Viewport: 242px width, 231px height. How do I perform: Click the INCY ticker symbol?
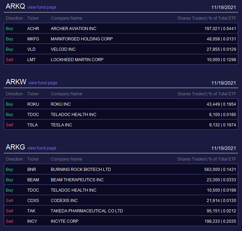tap(32, 221)
